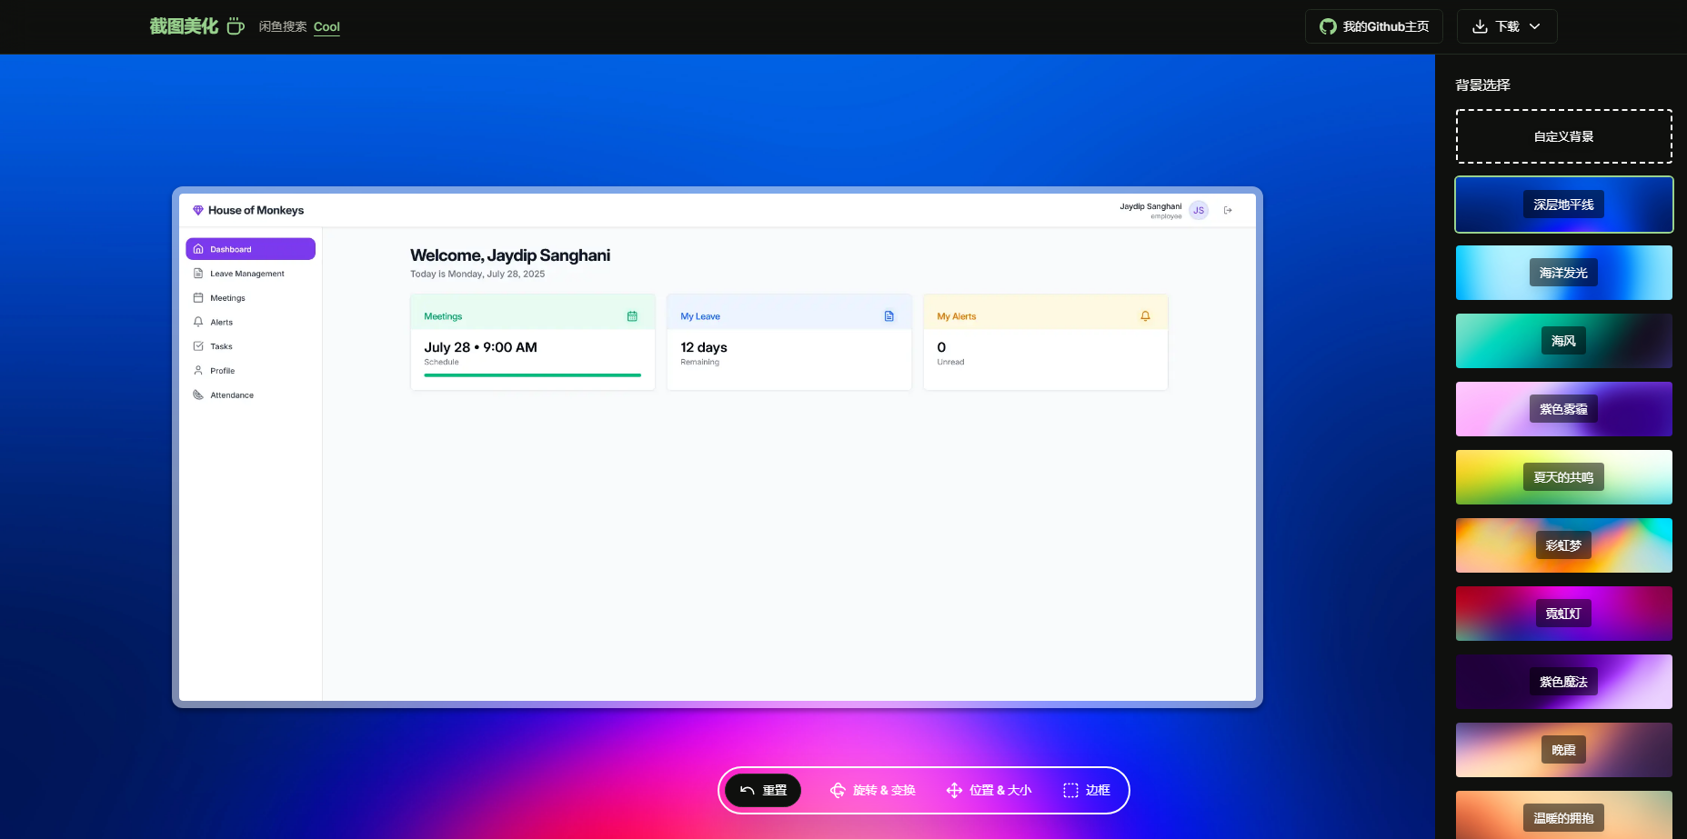Click the 自定义背景 custom background upload box
1687x839 pixels.
pyautogui.click(x=1563, y=136)
